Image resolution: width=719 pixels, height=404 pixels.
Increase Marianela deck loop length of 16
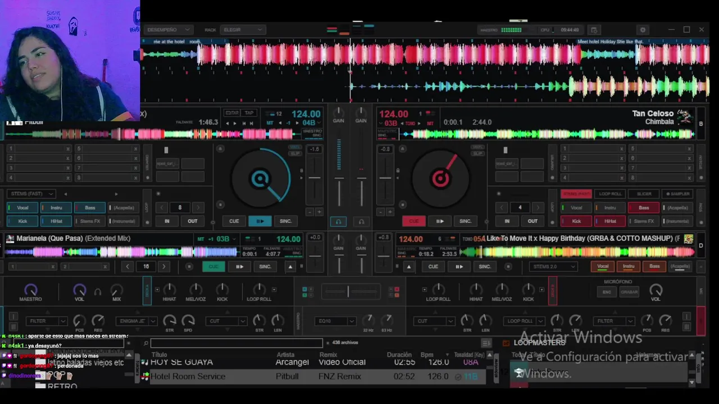pyautogui.click(x=164, y=267)
